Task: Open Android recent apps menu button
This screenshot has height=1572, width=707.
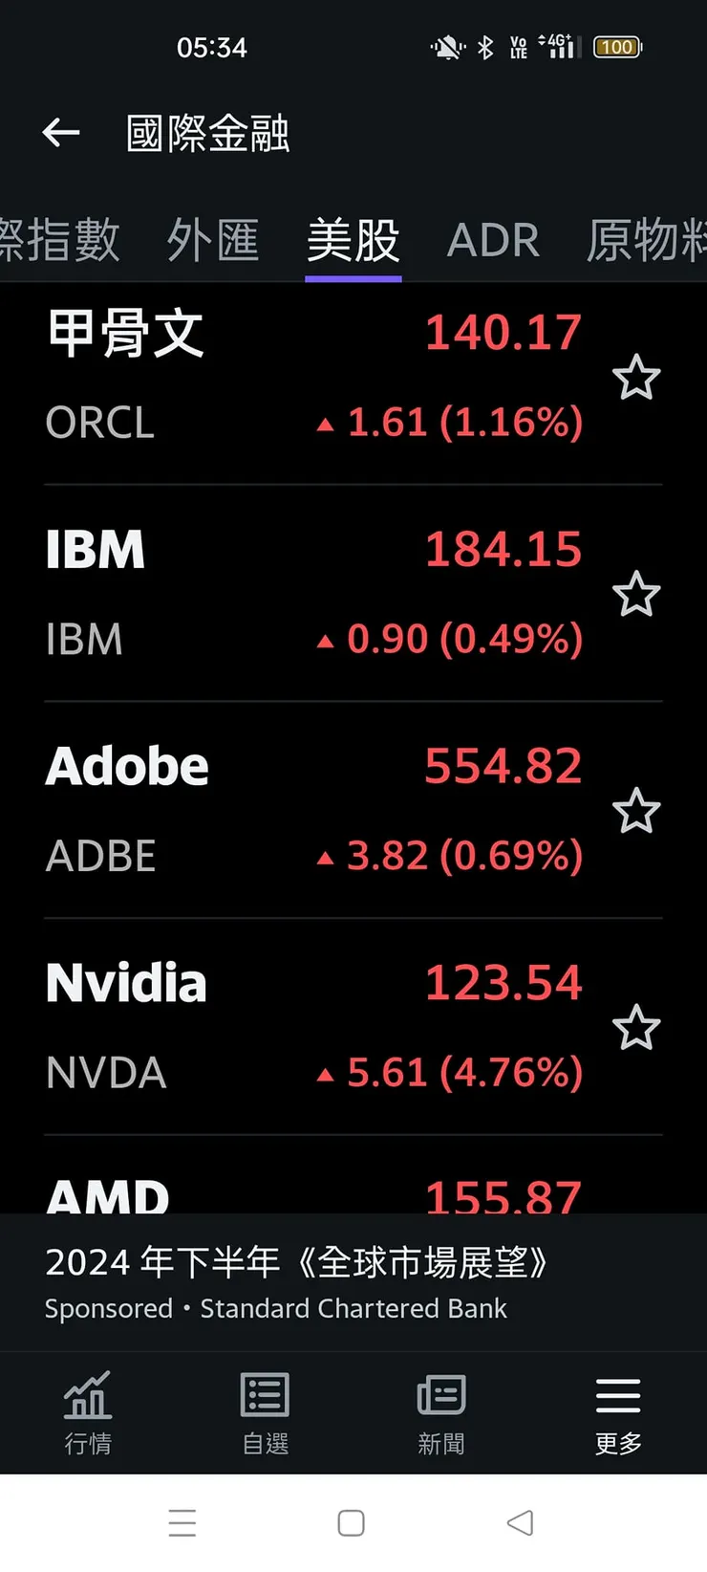Action: click(182, 1522)
